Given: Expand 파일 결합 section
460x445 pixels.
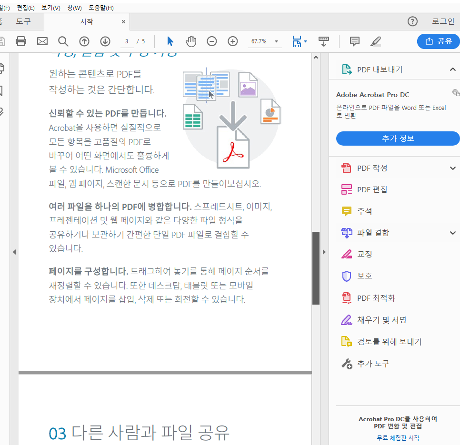Looking at the screenshot, I should pyautogui.click(x=453, y=233).
